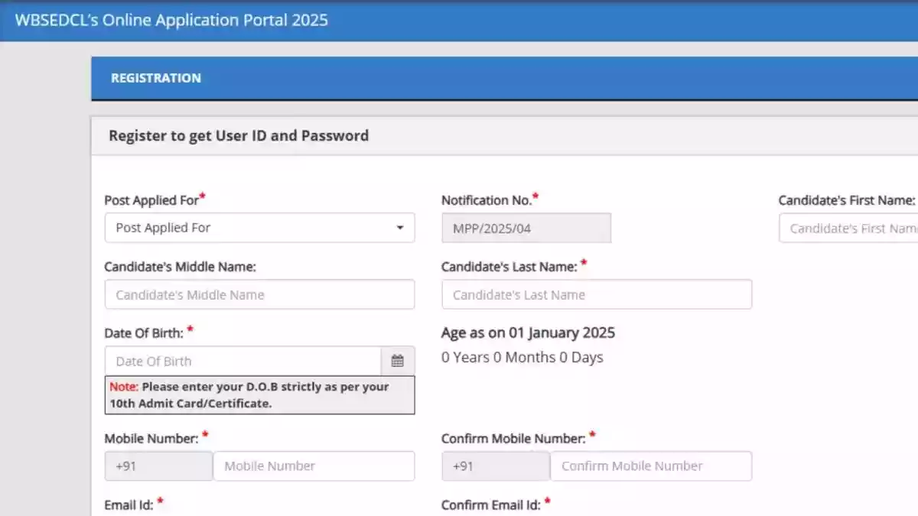This screenshot has width=918, height=516.
Task: Click the Date Of Birth text box
Action: pos(243,361)
